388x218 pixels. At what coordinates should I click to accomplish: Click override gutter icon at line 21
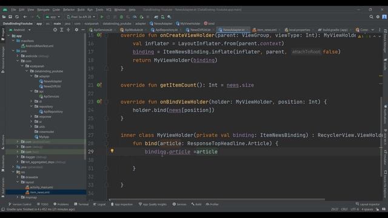[x=99, y=85]
